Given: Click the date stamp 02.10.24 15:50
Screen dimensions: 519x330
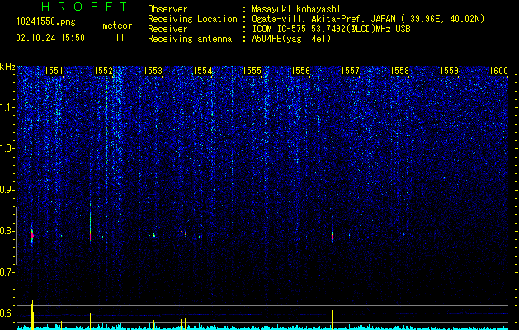Looking at the screenshot, I should [50, 38].
